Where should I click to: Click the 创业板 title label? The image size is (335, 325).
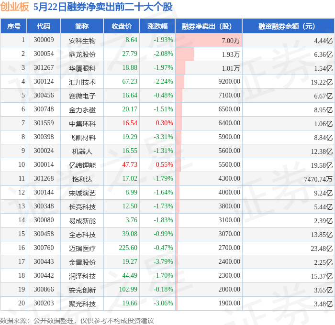[x=14, y=7]
